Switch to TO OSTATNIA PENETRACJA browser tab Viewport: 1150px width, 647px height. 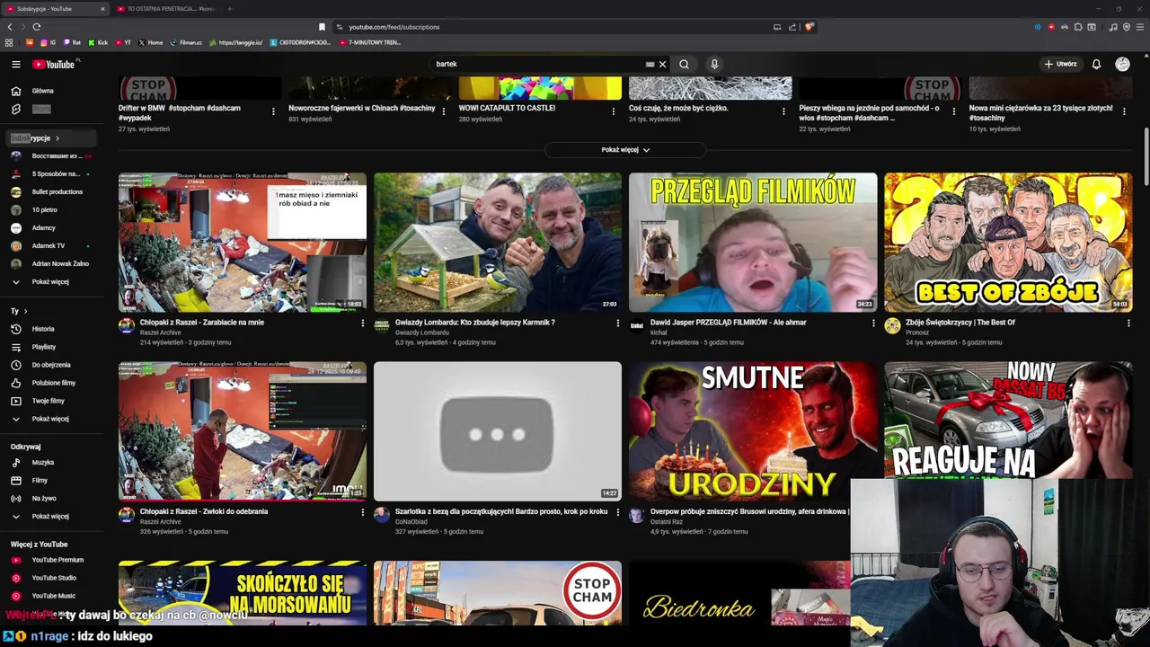coord(167,9)
